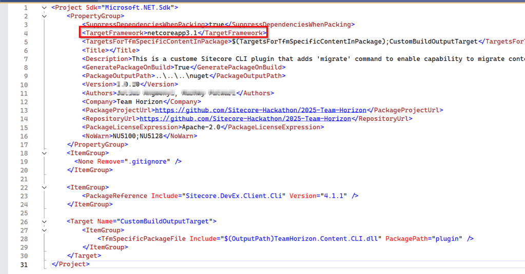Screen dimensions: 525x274
Task: Collapse the PropertyGroup section on line 2
Action: point(44,16)
